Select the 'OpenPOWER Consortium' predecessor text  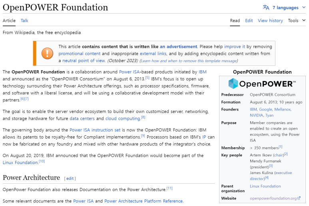[x=273, y=95]
